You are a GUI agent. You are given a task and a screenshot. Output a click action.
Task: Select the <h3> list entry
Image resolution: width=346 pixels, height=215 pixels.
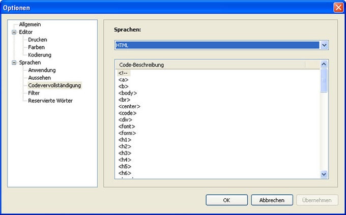pyautogui.click(x=125, y=153)
